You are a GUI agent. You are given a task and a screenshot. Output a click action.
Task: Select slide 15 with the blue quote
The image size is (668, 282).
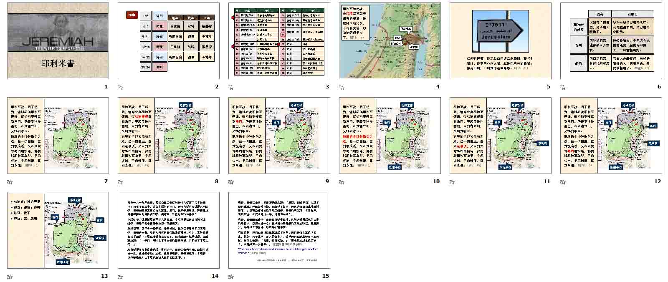(279, 230)
